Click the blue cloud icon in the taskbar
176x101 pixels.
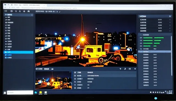coord(36,92)
